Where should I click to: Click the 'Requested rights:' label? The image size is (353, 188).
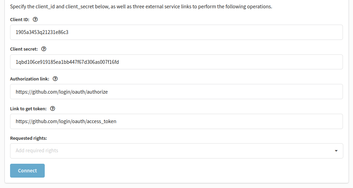tap(28, 138)
